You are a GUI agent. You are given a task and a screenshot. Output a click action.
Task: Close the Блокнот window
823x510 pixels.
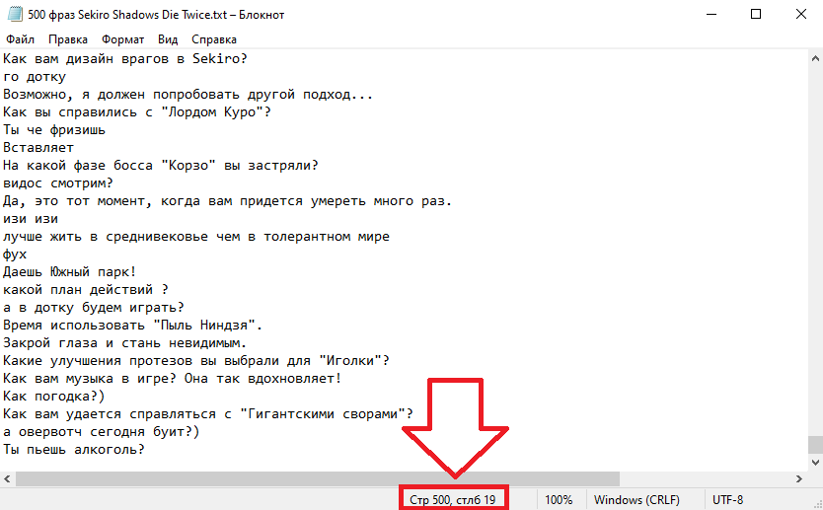tap(801, 14)
